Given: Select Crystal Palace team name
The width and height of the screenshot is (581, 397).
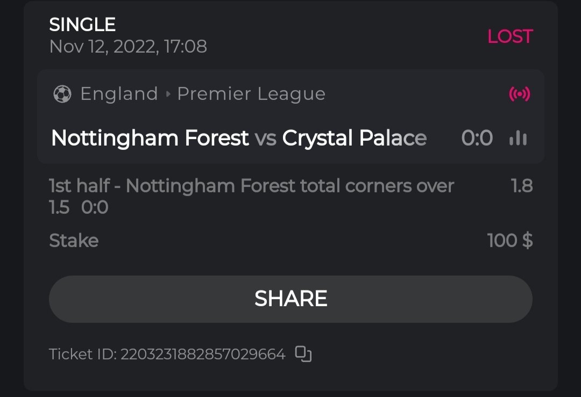Looking at the screenshot, I should pyautogui.click(x=354, y=139).
